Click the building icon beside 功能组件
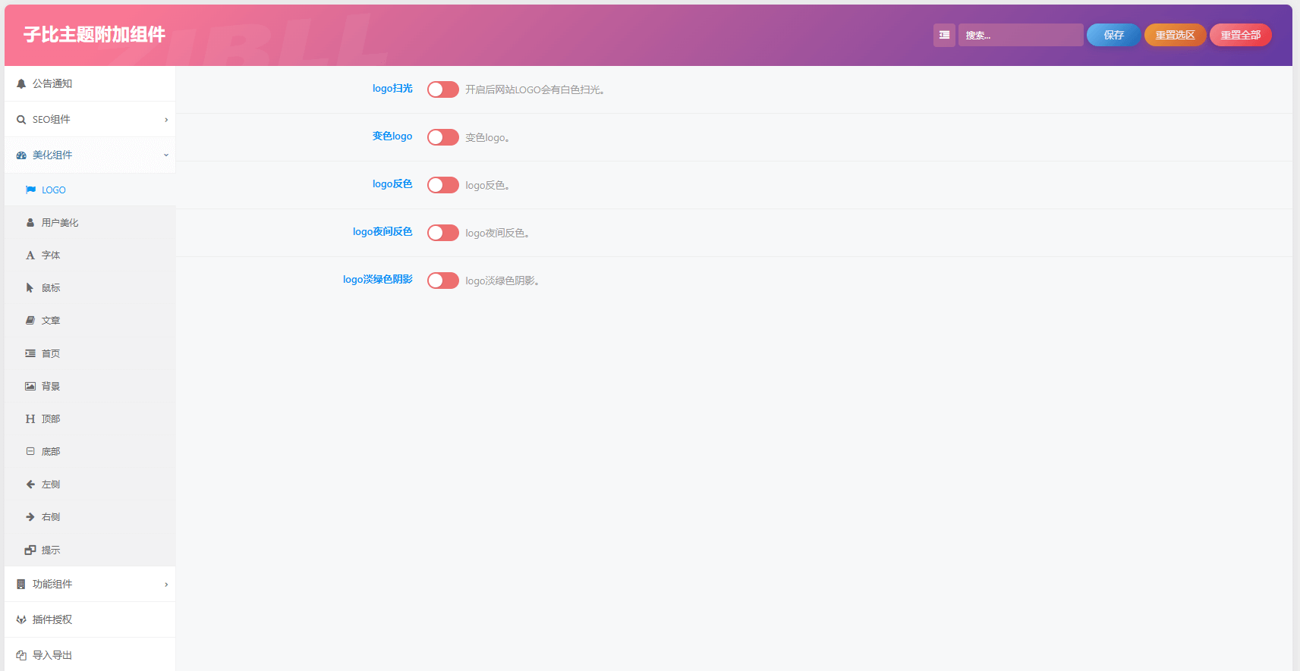Viewport: 1300px width, 671px height. click(21, 585)
